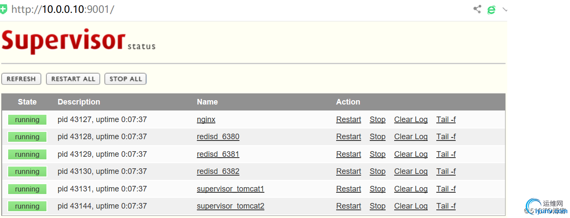The width and height of the screenshot is (570, 218).
Task: Click the share icon in address bar
Action: click(x=477, y=9)
